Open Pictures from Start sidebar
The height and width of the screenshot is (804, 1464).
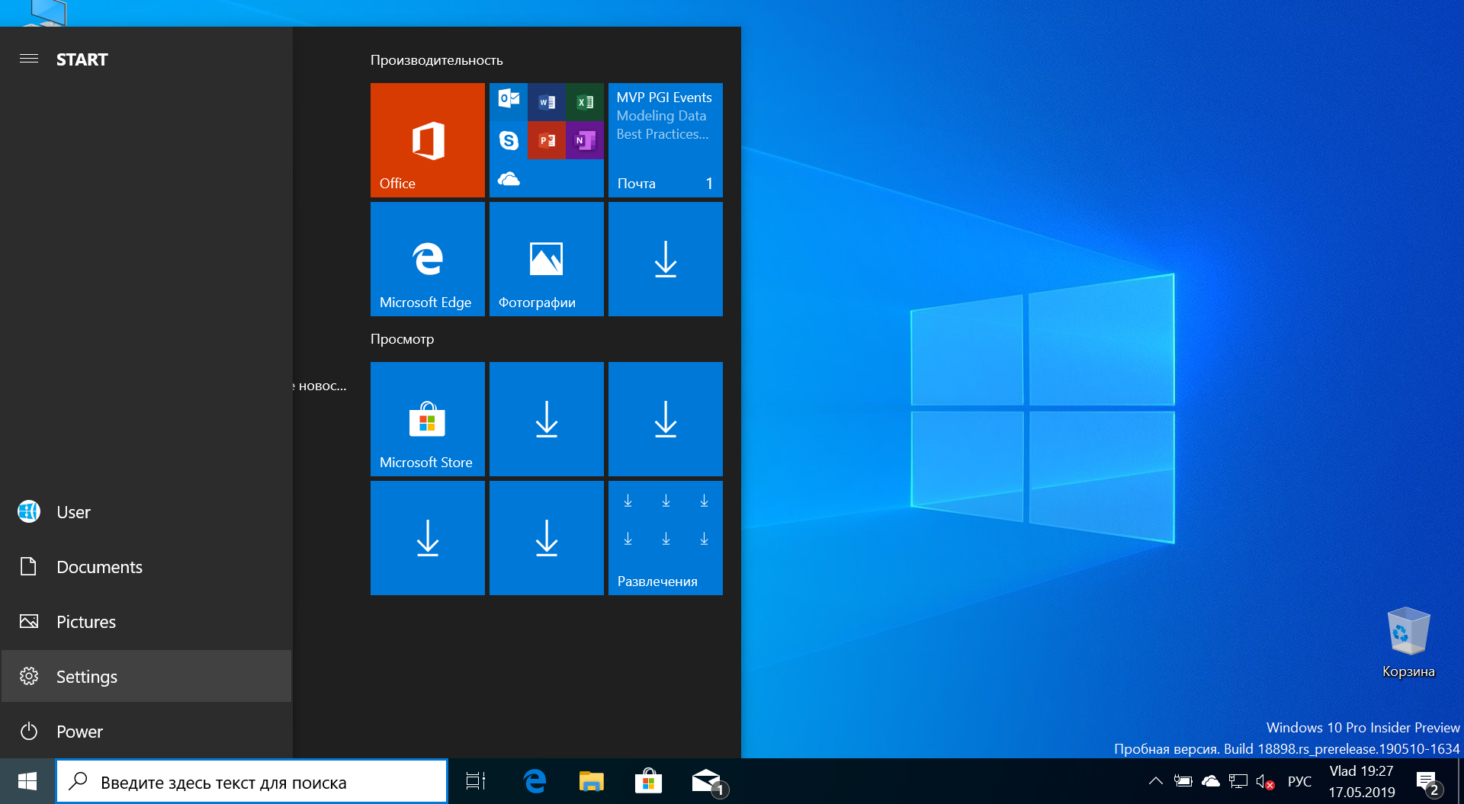coord(146,622)
